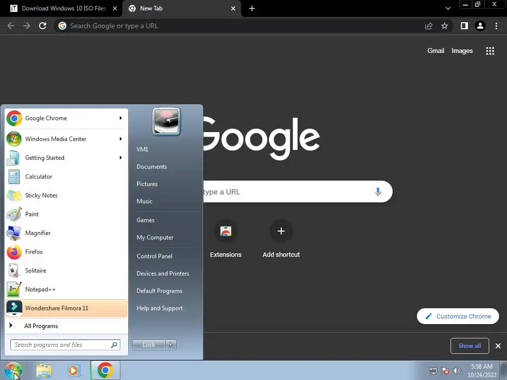507x380 pixels.
Task: Open the Chrome three-dot menu
Action: (x=496, y=26)
